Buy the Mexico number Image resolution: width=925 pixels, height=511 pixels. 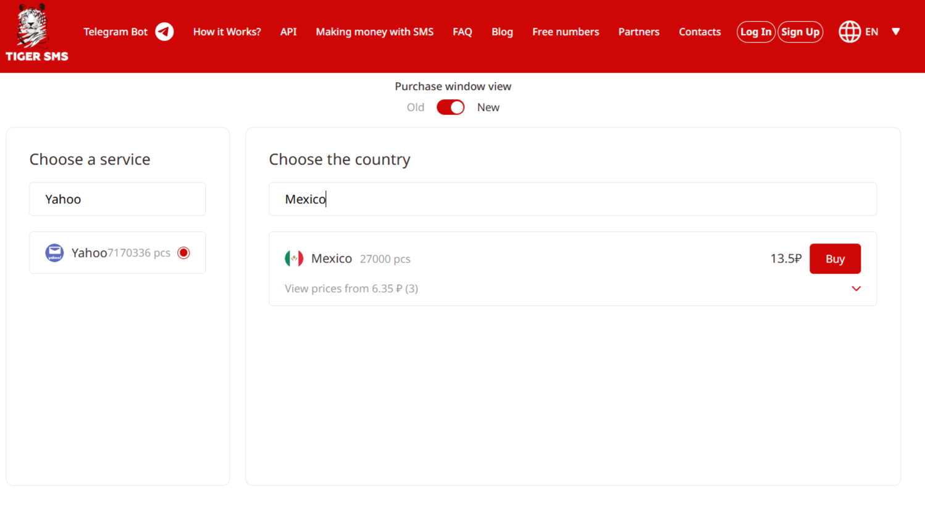pyautogui.click(x=835, y=259)
